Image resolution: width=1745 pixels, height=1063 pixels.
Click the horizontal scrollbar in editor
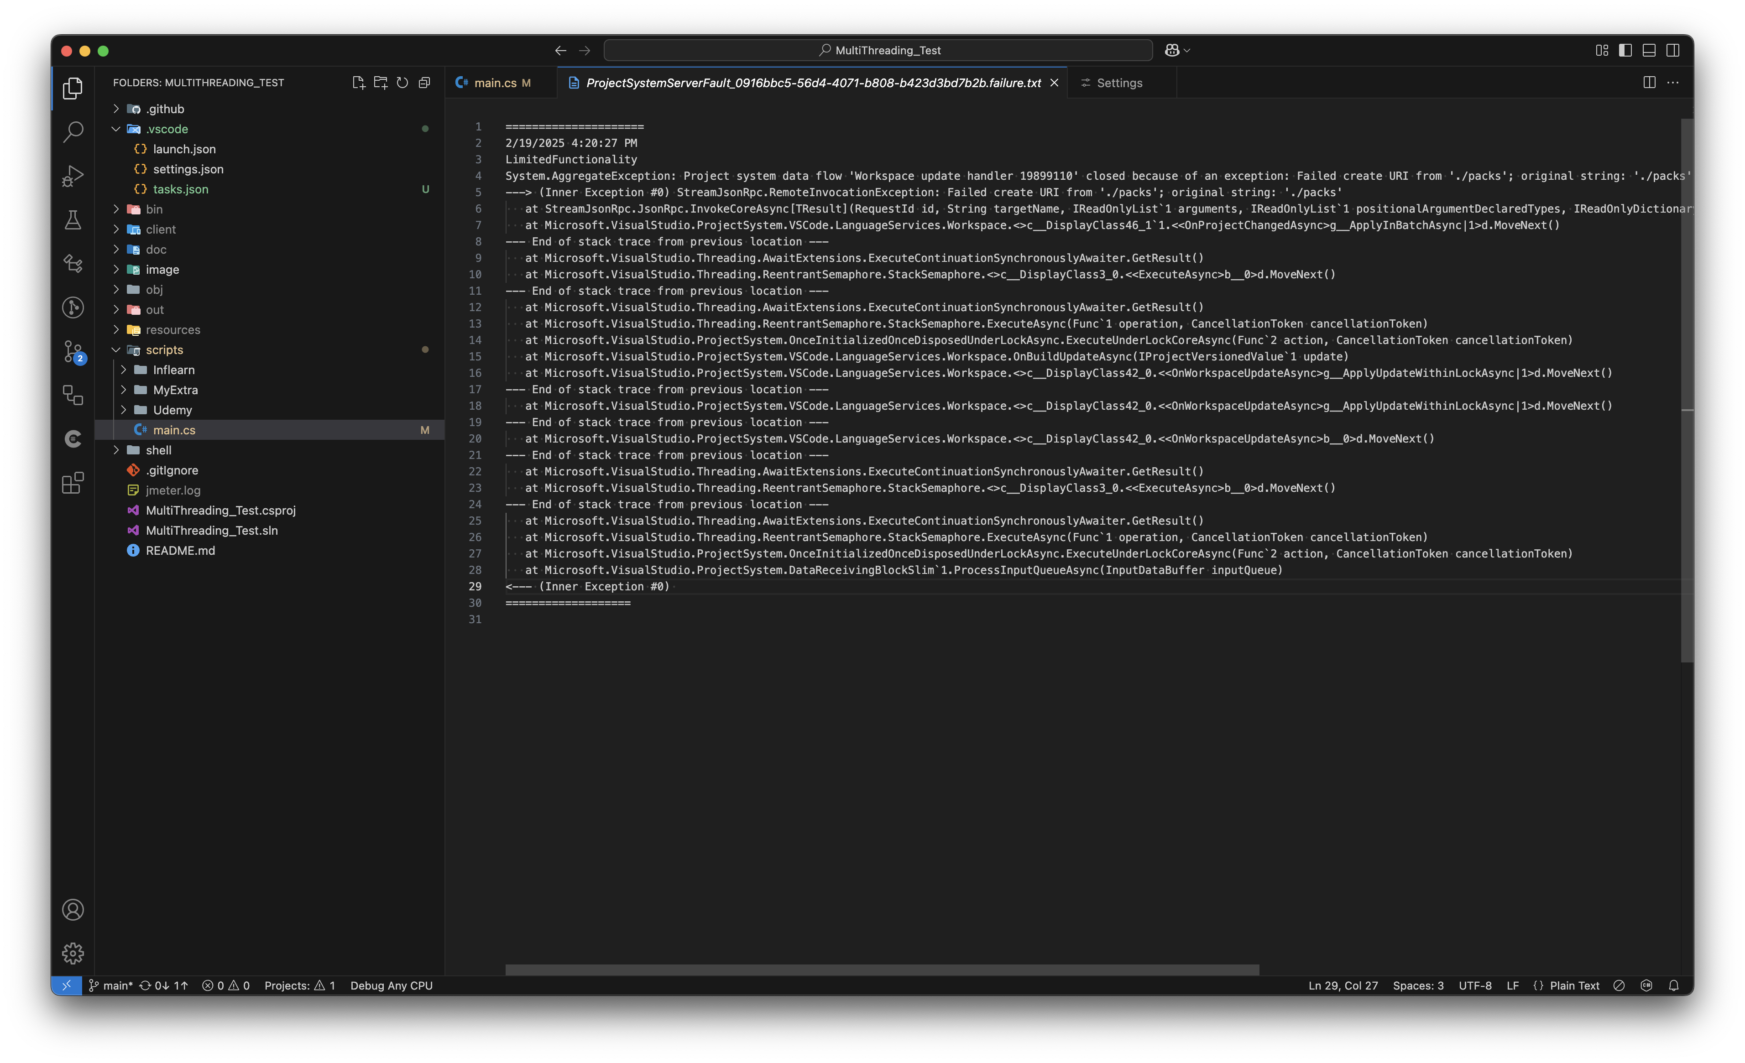pyautogui.click(x=882, y=969)
